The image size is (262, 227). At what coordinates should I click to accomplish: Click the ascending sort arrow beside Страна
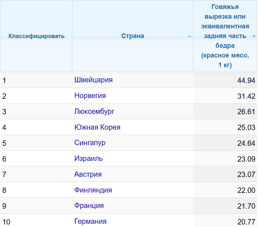tap(190, 36)
